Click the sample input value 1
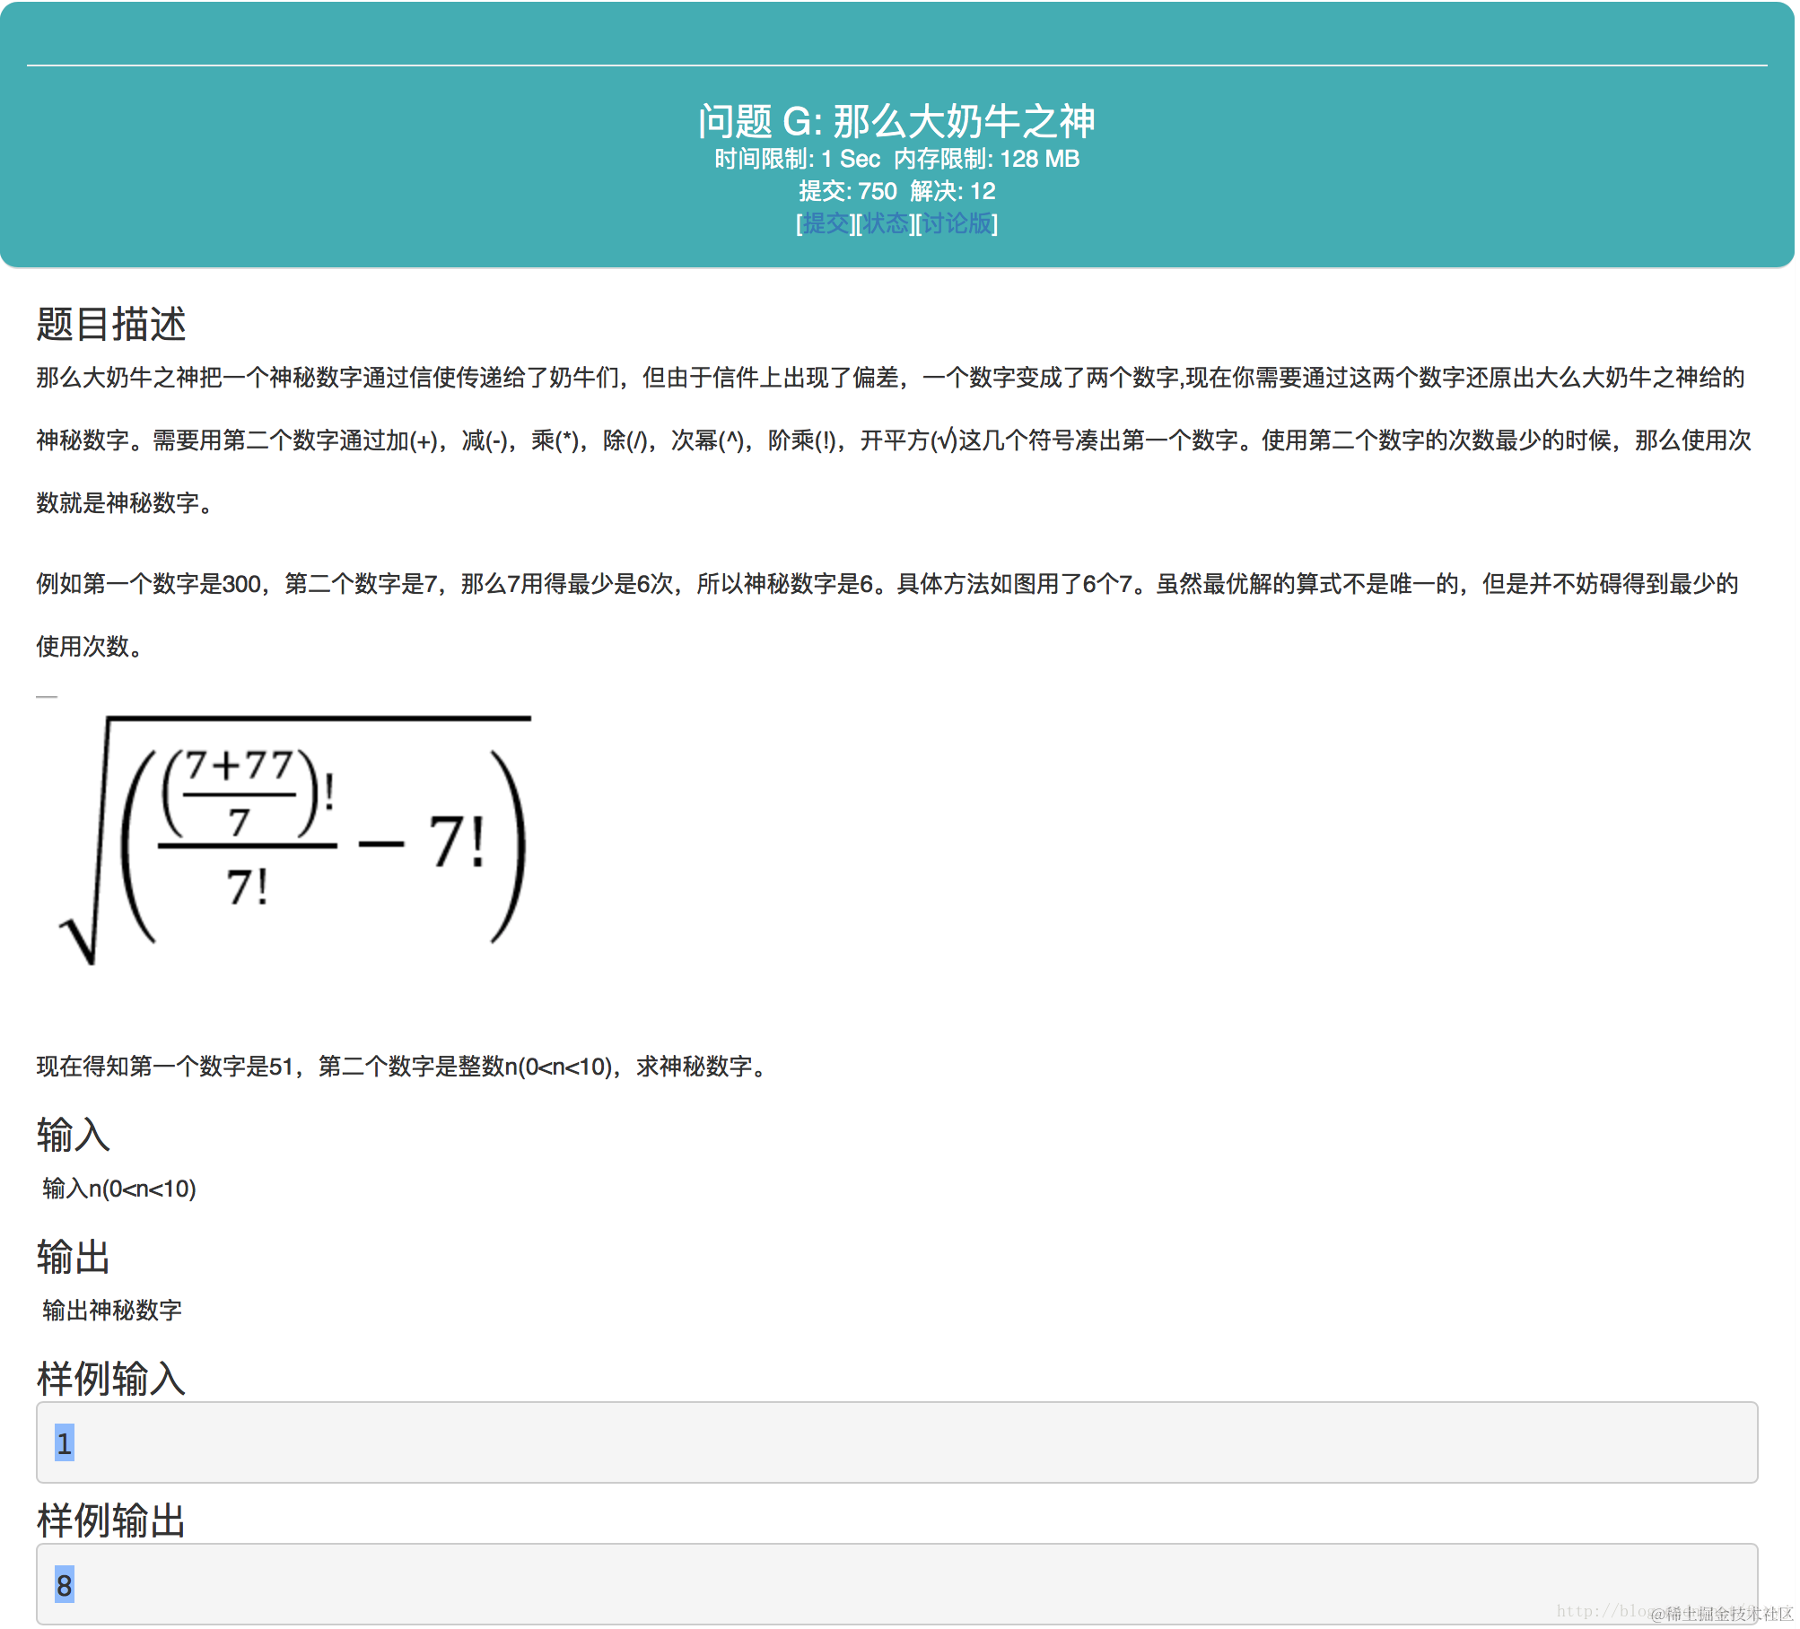 click(64, 1442)
